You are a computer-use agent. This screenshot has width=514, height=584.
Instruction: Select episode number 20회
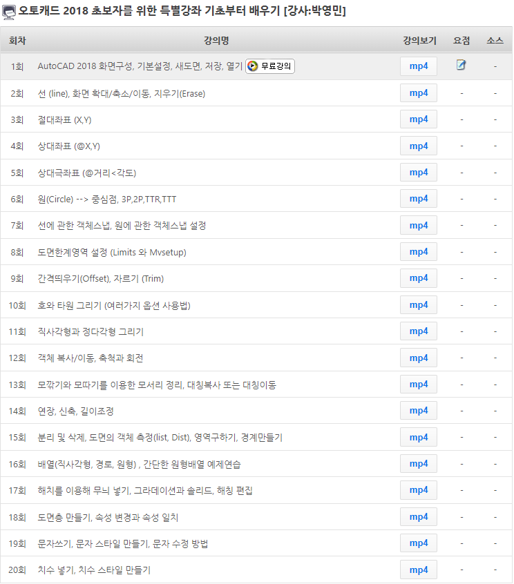tap(17, 570)
